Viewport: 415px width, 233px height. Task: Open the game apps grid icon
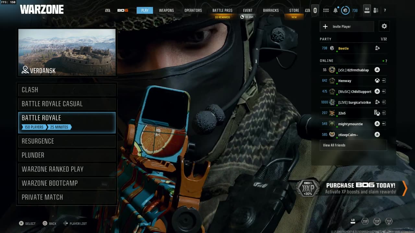tap(326, 10)
